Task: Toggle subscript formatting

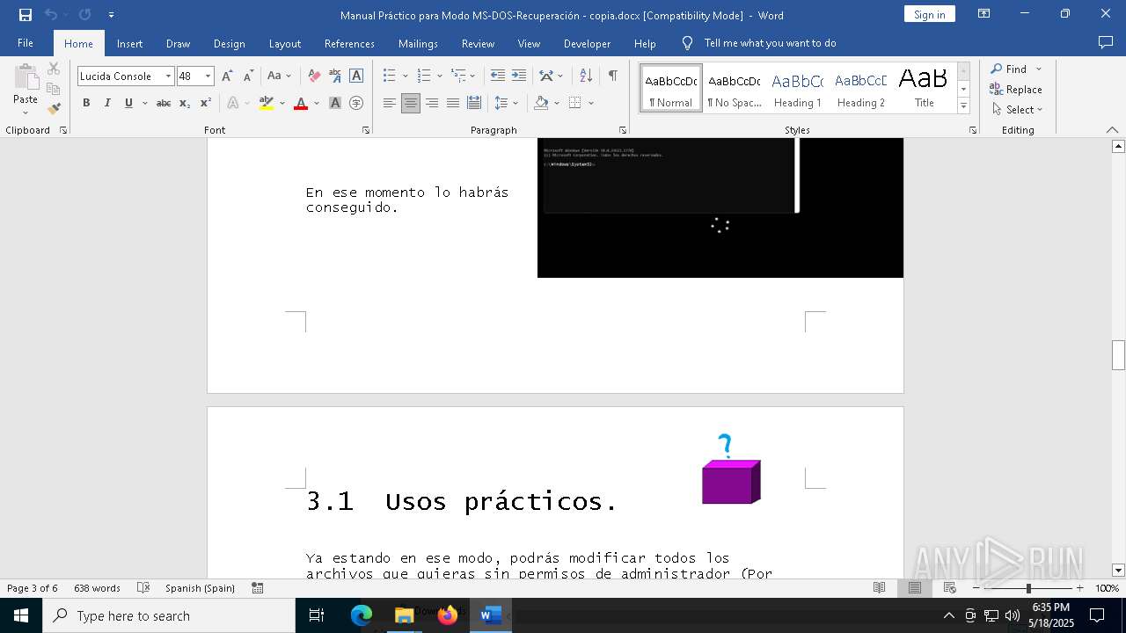Action: [185, 103]
